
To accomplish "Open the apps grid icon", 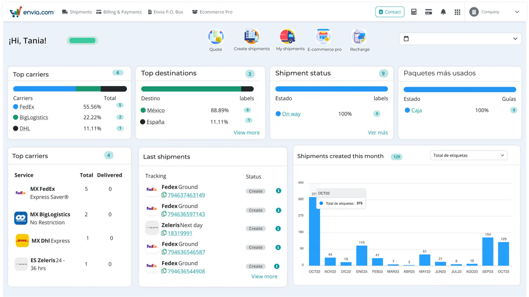I will point(457,12).
